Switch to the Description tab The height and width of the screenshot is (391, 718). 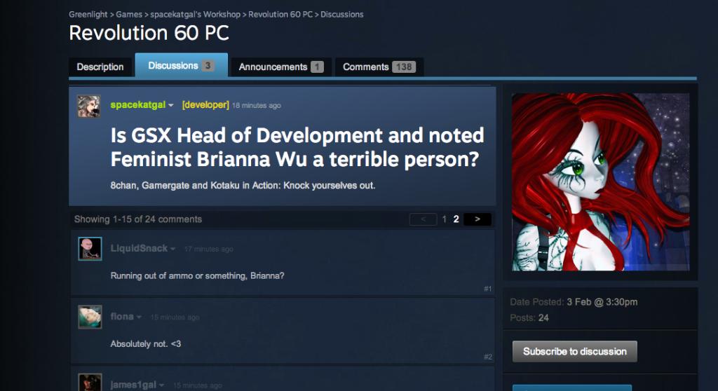coord(100,67)
